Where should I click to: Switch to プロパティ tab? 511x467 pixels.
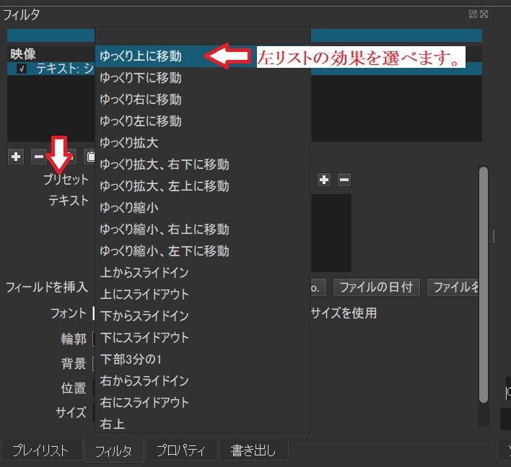[x=181, y=450]
